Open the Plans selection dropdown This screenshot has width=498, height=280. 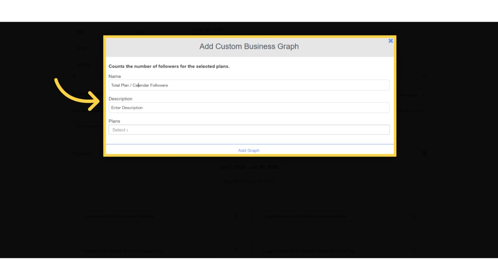(249, 129)
